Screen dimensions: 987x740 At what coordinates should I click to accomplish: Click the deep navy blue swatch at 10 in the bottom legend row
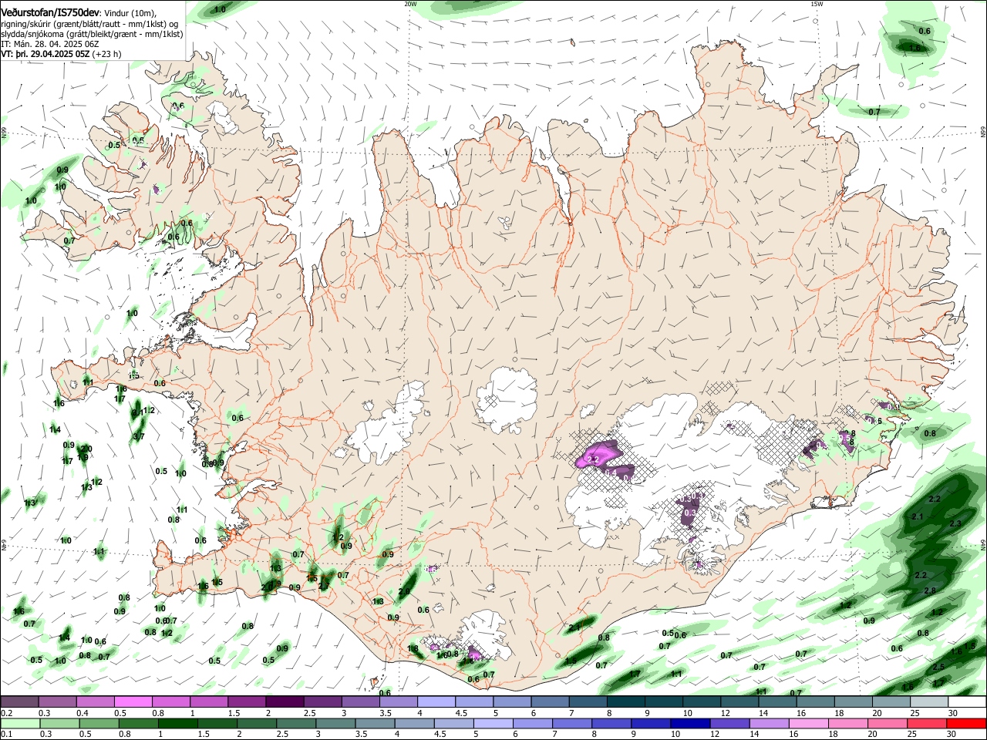tap(690, 724)
